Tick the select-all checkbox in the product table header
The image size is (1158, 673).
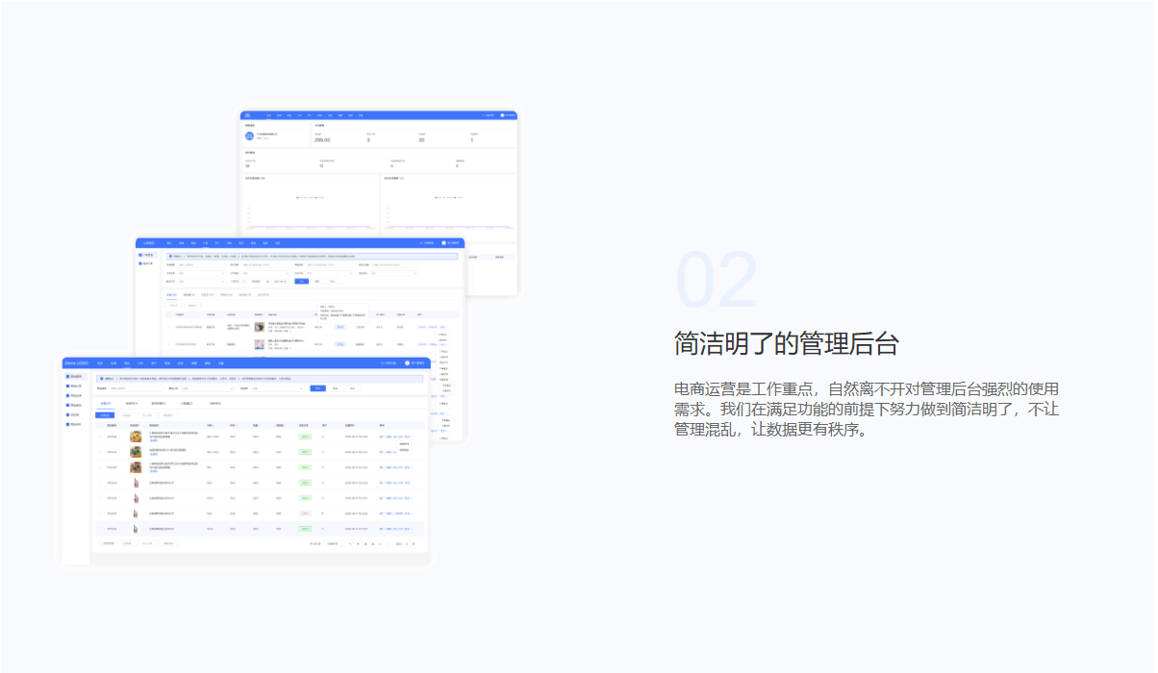pos(100,425)
